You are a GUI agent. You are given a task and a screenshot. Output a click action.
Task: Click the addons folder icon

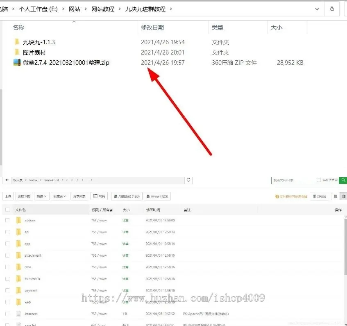tap(18, 220)
